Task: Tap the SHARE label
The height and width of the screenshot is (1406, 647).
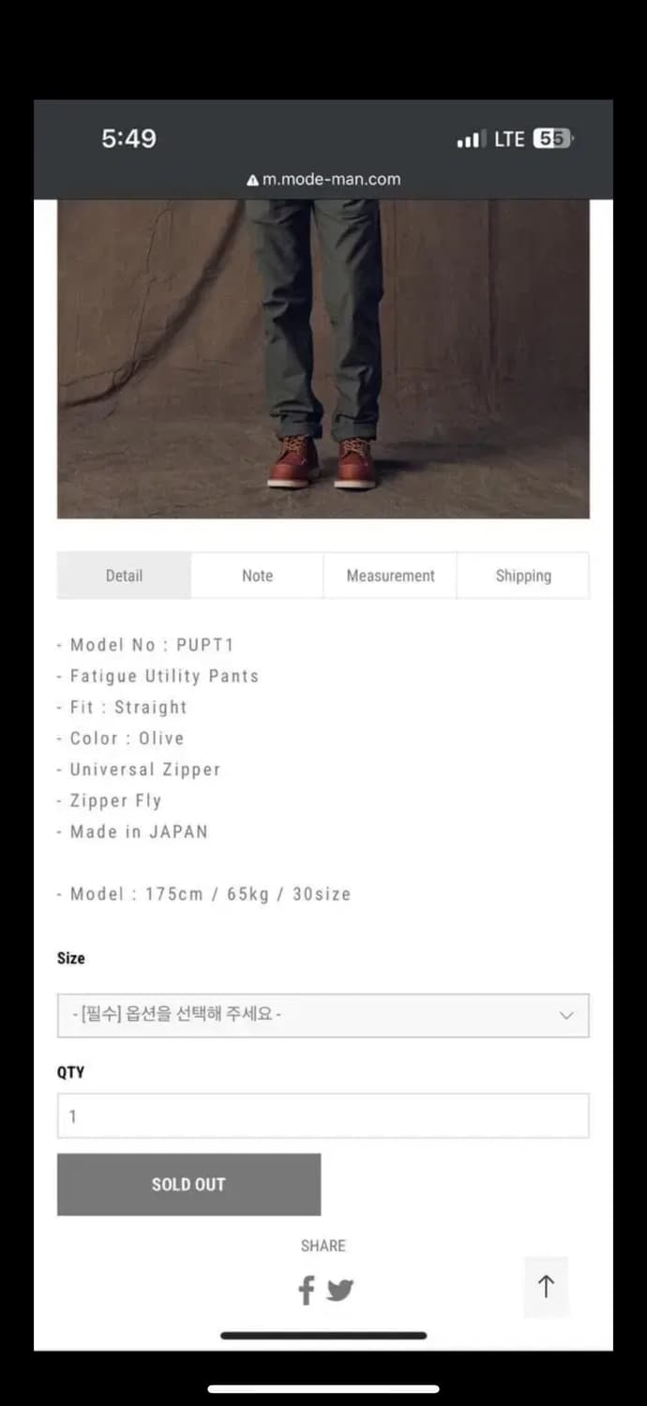Action: point(323,1246)
